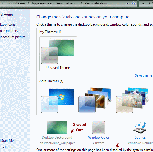Click the Save theme link

tap(143, 75)
